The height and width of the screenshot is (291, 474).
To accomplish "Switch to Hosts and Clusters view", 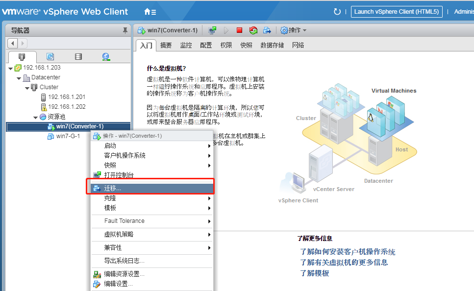I will [22, 56].
